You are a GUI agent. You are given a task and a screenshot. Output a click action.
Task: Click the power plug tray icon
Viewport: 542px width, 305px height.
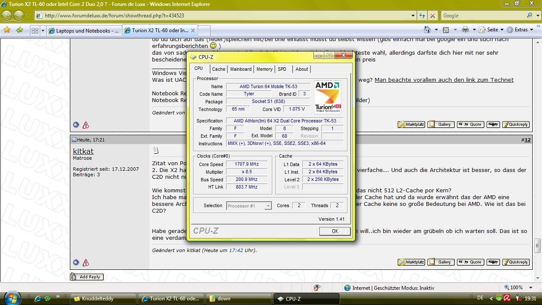[x=518, y=299]
